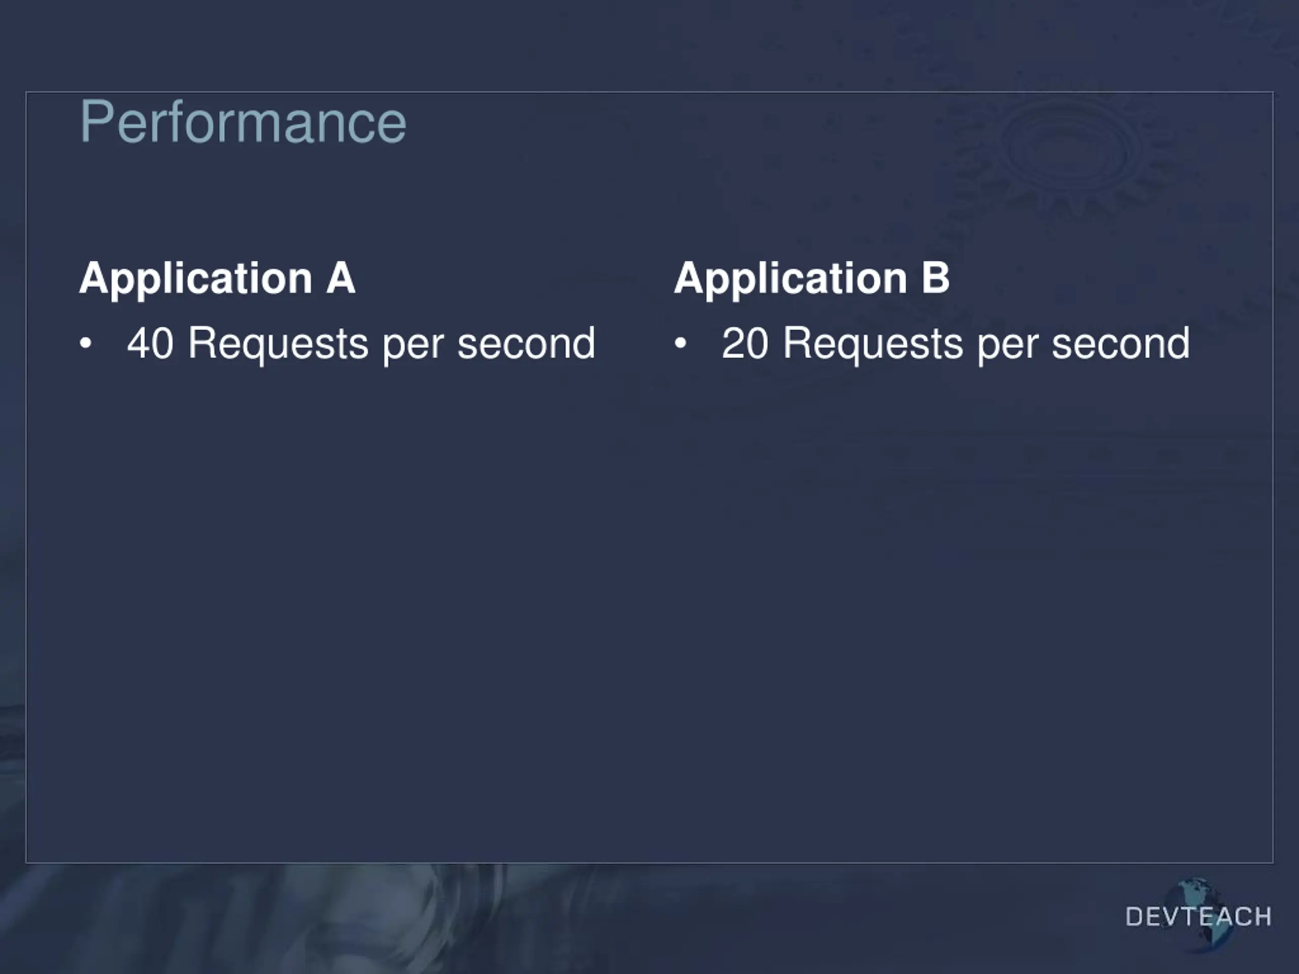
Task: Click the word second under Application A
Action: (x=526, y=343)
